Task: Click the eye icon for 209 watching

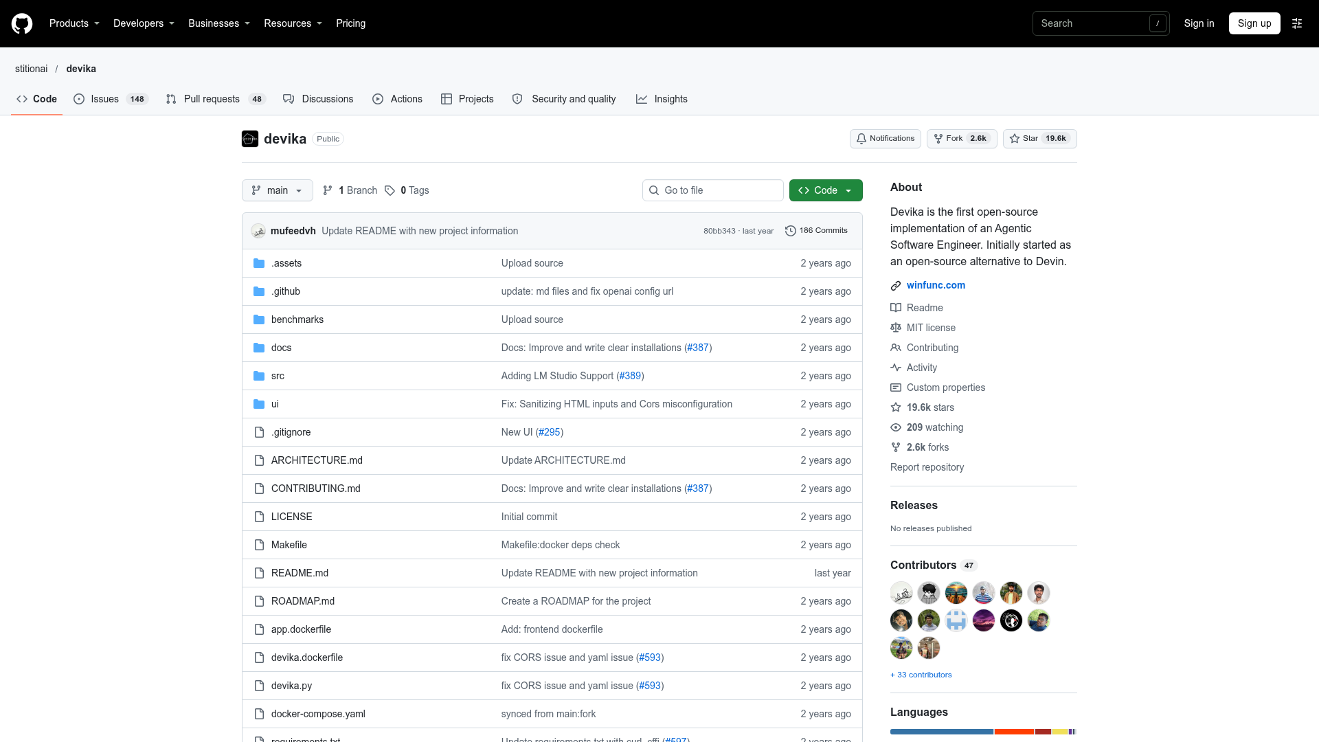Action: [896, 427]
